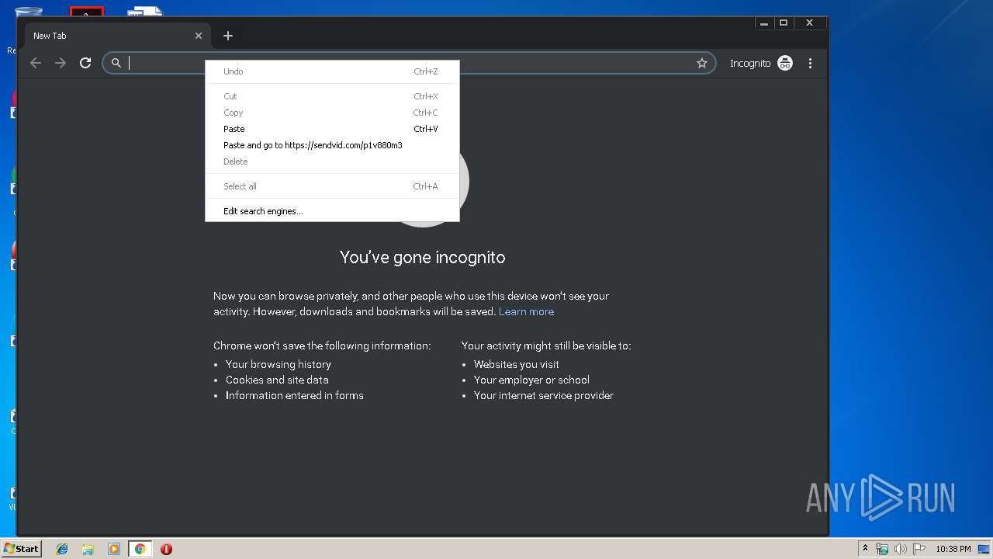Screen dimensions: 993x559
Task: Choose Copy in the context menu
Action: (332, 113)
